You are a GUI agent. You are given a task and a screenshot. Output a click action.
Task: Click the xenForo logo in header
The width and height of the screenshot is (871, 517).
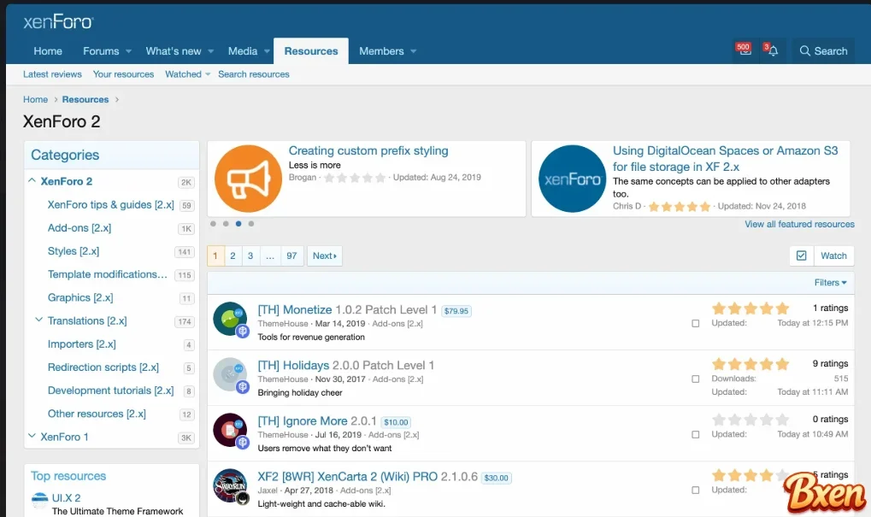pyautogui.click(x=58, y=21)
